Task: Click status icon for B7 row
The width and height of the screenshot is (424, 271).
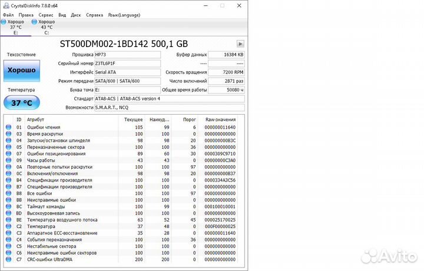Action: point(8,187)
